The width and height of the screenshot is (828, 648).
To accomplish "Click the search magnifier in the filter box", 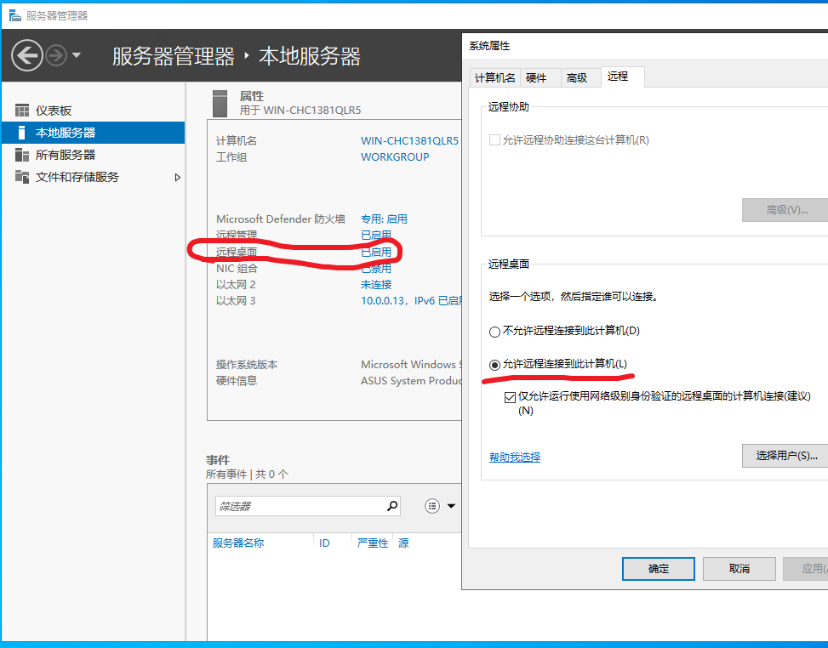I will (392, 506).
